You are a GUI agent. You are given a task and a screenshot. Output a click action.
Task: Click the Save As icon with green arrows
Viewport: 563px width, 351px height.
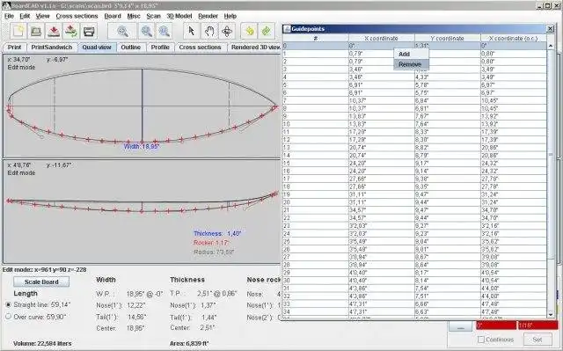(x=71, y=31)
